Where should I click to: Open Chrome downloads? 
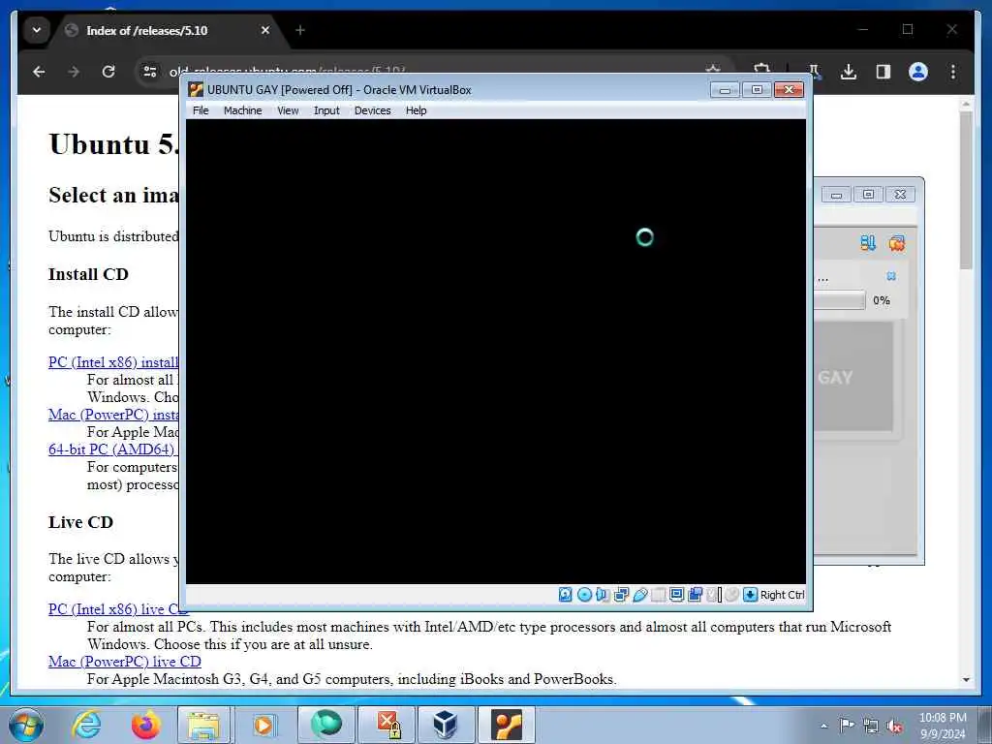pos(849,72)
